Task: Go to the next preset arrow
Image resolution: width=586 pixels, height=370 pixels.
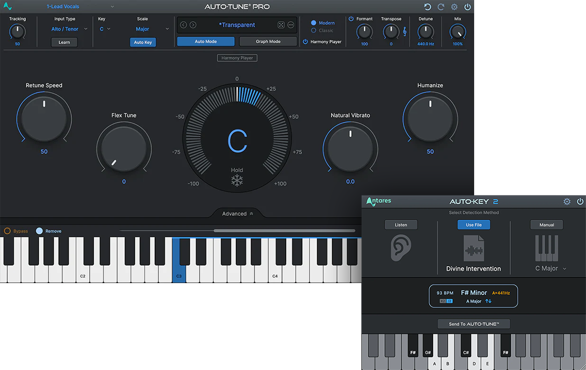Action: 193,25
